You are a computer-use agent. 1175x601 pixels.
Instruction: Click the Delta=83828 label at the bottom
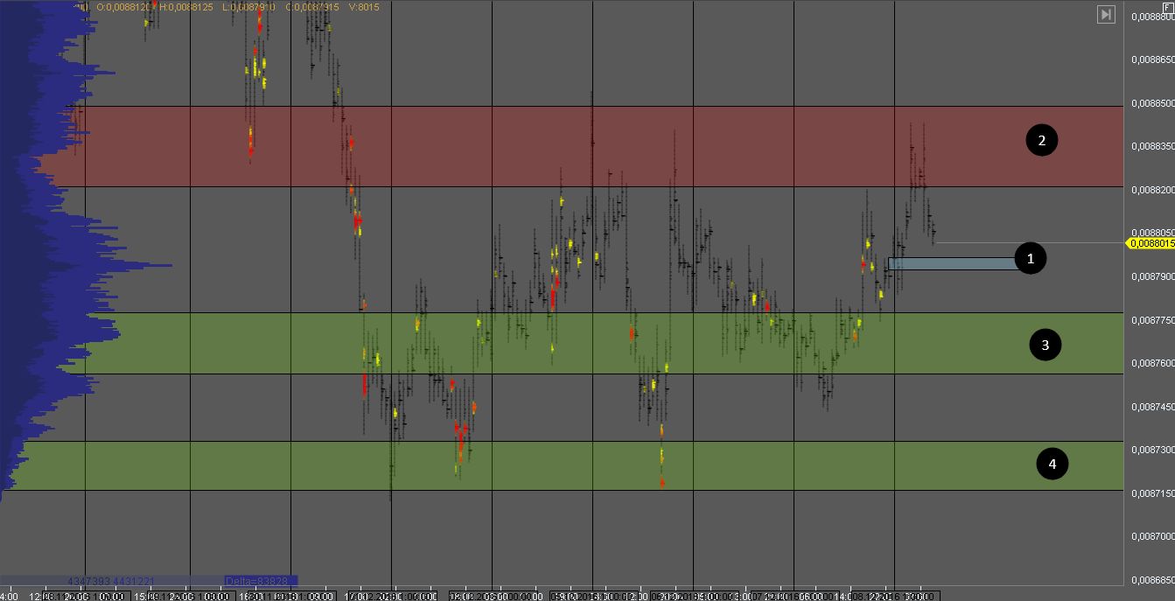261,581
